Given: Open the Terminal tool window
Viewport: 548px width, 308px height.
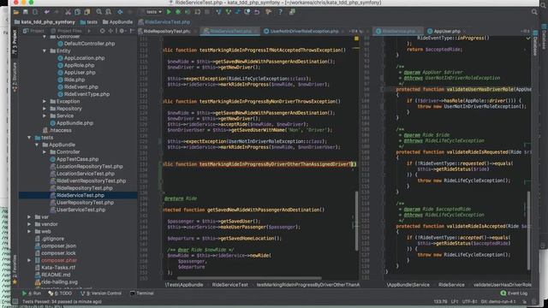Looking at the screenshot, I should (142, 293).
